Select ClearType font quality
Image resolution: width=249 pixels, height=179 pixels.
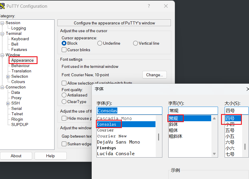pyautogui.click(x=64, y=102)
